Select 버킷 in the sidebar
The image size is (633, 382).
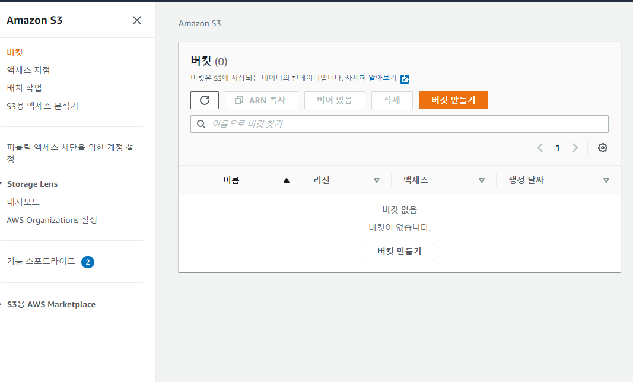[x=14, y=52]
